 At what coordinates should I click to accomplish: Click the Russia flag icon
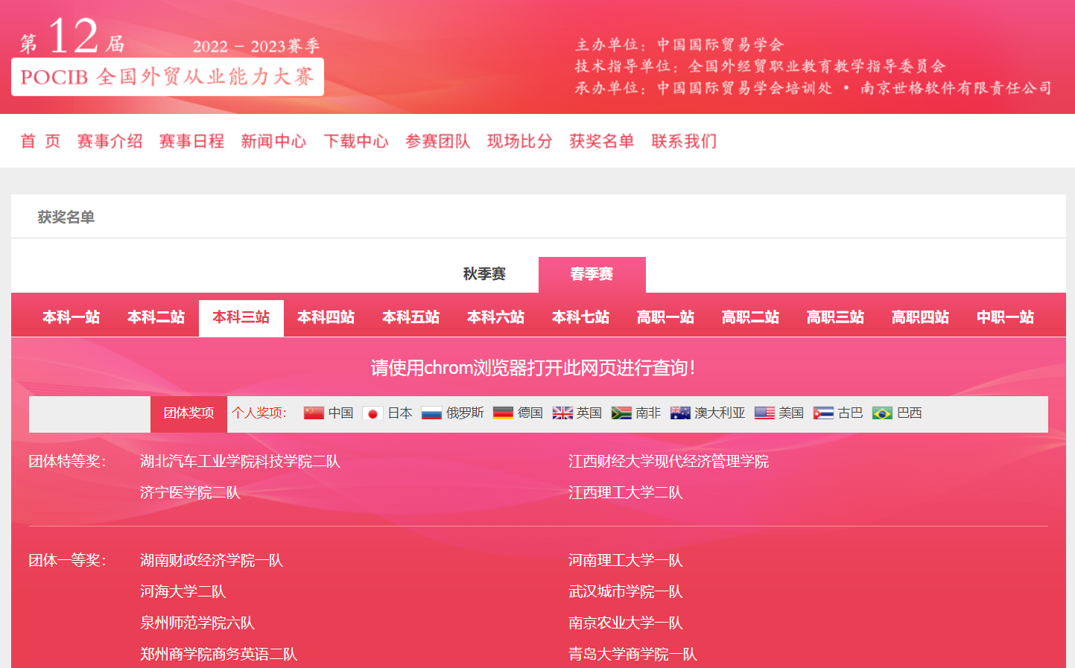pos(431,413)
